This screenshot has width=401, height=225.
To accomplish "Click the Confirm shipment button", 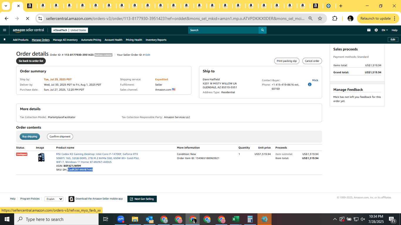I will (x=60, y=137).
